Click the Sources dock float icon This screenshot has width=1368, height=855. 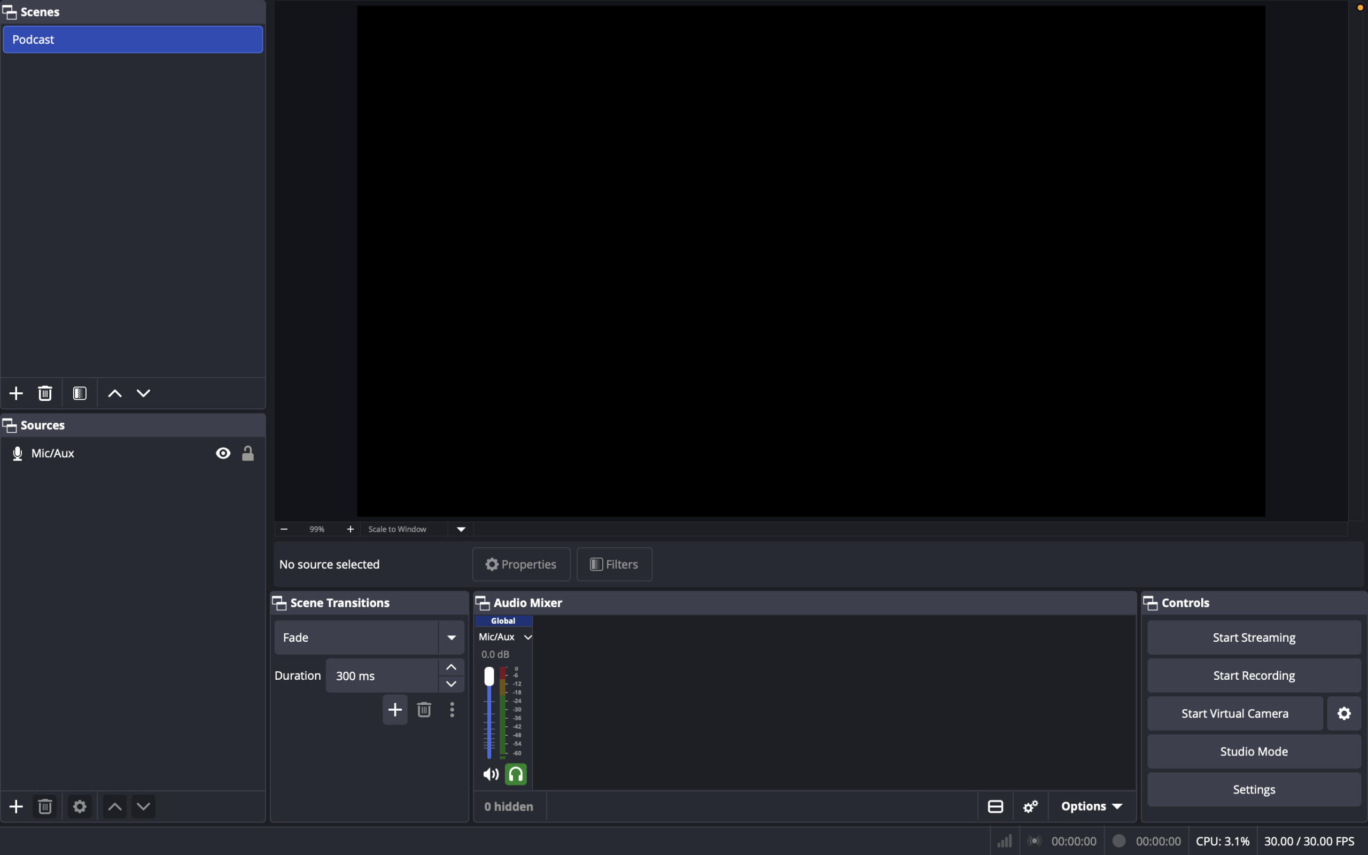(10, 425)
